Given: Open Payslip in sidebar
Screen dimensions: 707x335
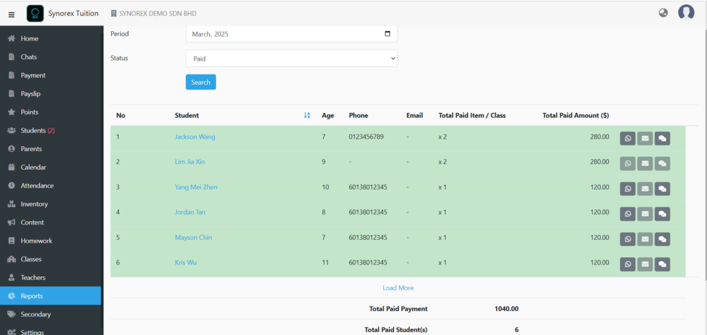Looking at the screenshot, I should click(x=50, y=94).
